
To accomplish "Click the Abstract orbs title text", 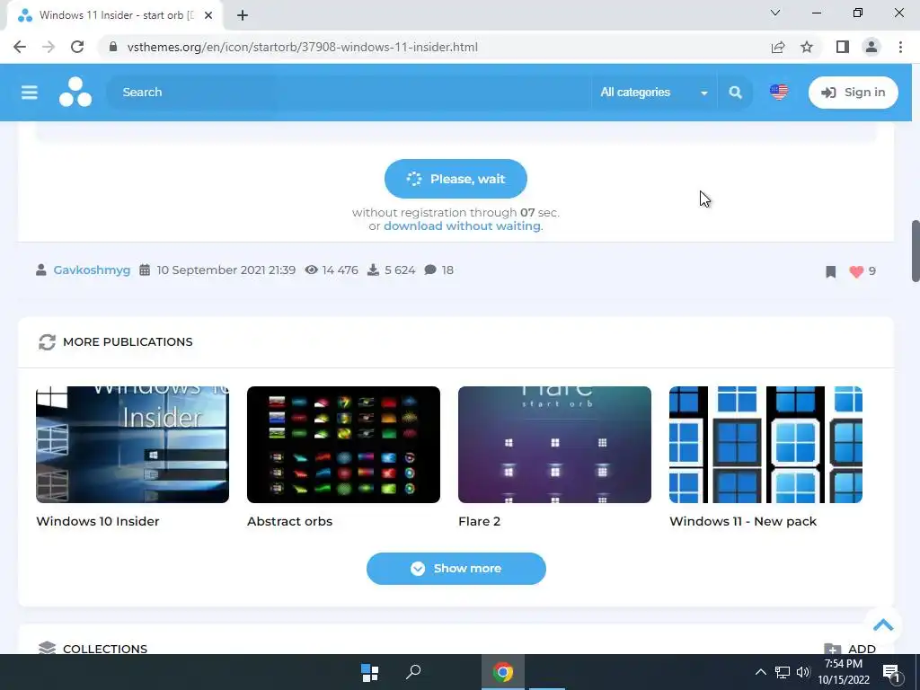I will pos(290,521).
